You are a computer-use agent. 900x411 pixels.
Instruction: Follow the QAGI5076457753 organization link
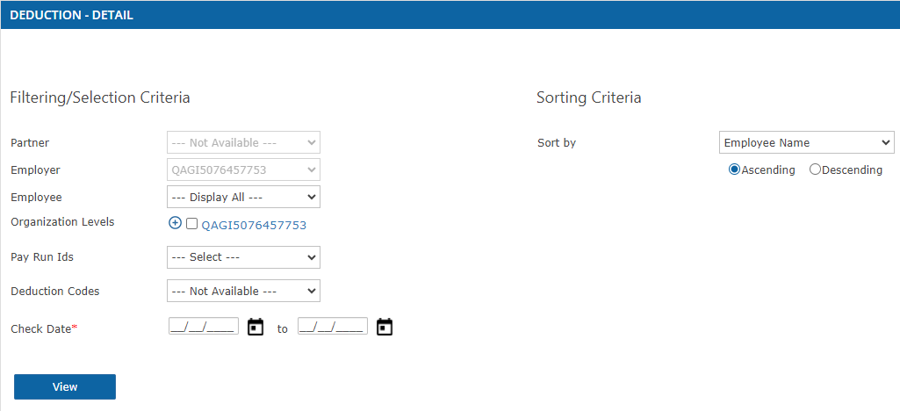click(254, 225)
